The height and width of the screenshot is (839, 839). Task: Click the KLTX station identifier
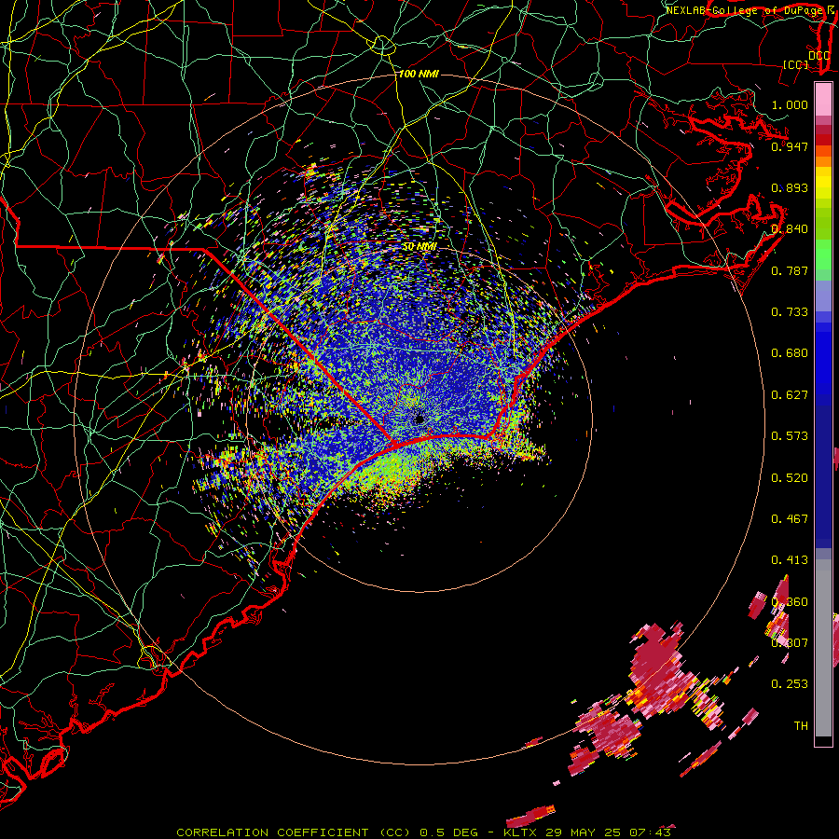click(x=522, y=832)
